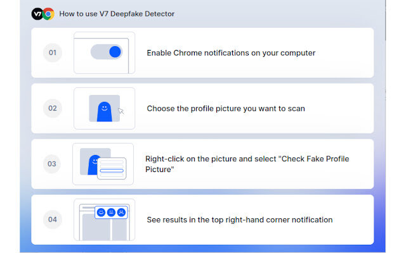Screen dimensions: 406x253
Task: Click the Chrome logo icon
Action: 48,14
